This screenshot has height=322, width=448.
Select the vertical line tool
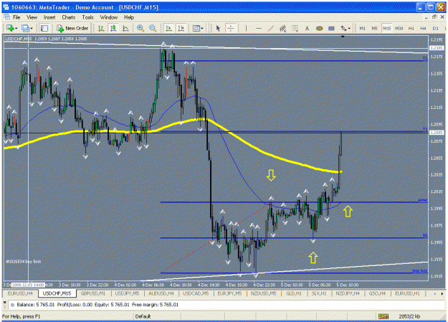246,28
